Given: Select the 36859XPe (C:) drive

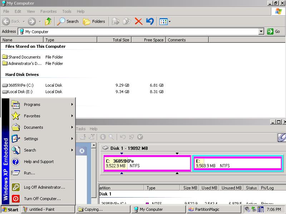Looking at the screenshot, I should click(x=20, y=85).
